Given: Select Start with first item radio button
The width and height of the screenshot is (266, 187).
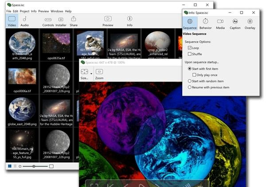Looking at the screenshot, I should 190,69.
